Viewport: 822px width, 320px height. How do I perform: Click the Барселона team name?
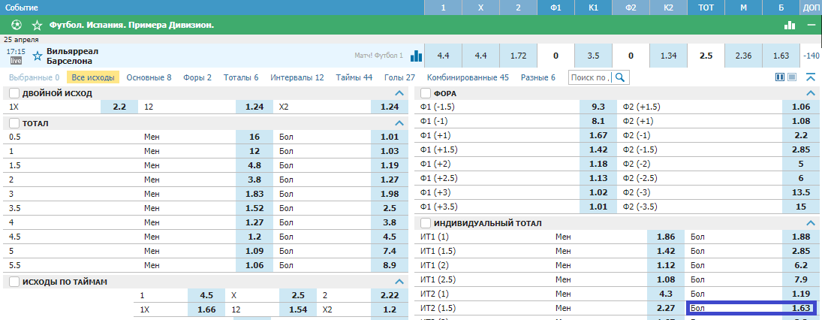pos(68,60)
